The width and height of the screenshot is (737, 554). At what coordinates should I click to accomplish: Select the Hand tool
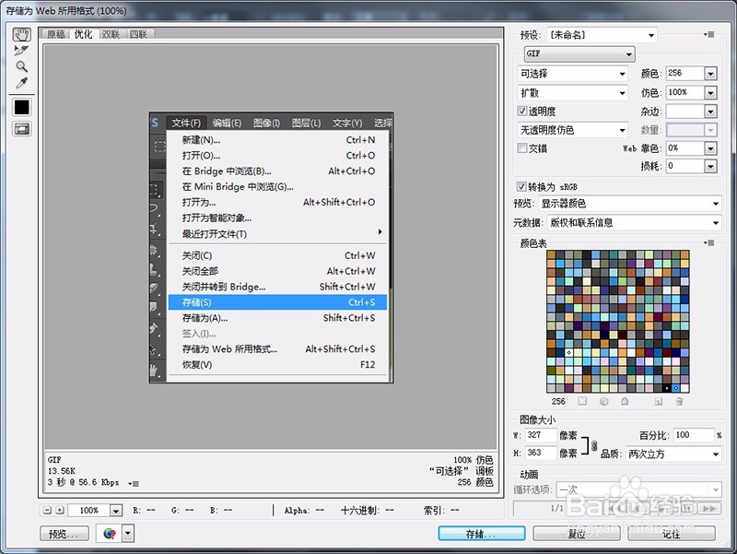[20, 34]
